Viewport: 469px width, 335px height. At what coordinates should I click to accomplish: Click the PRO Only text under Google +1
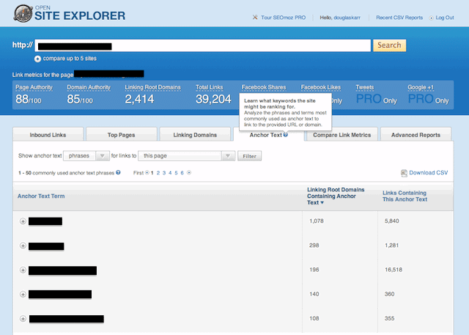428,99
